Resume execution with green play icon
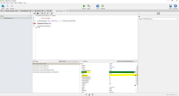The width and height of the screenshot is (179, 96). pos(84,6)
